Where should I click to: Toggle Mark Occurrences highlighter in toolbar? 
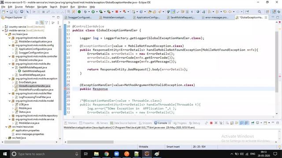point(173,12)
